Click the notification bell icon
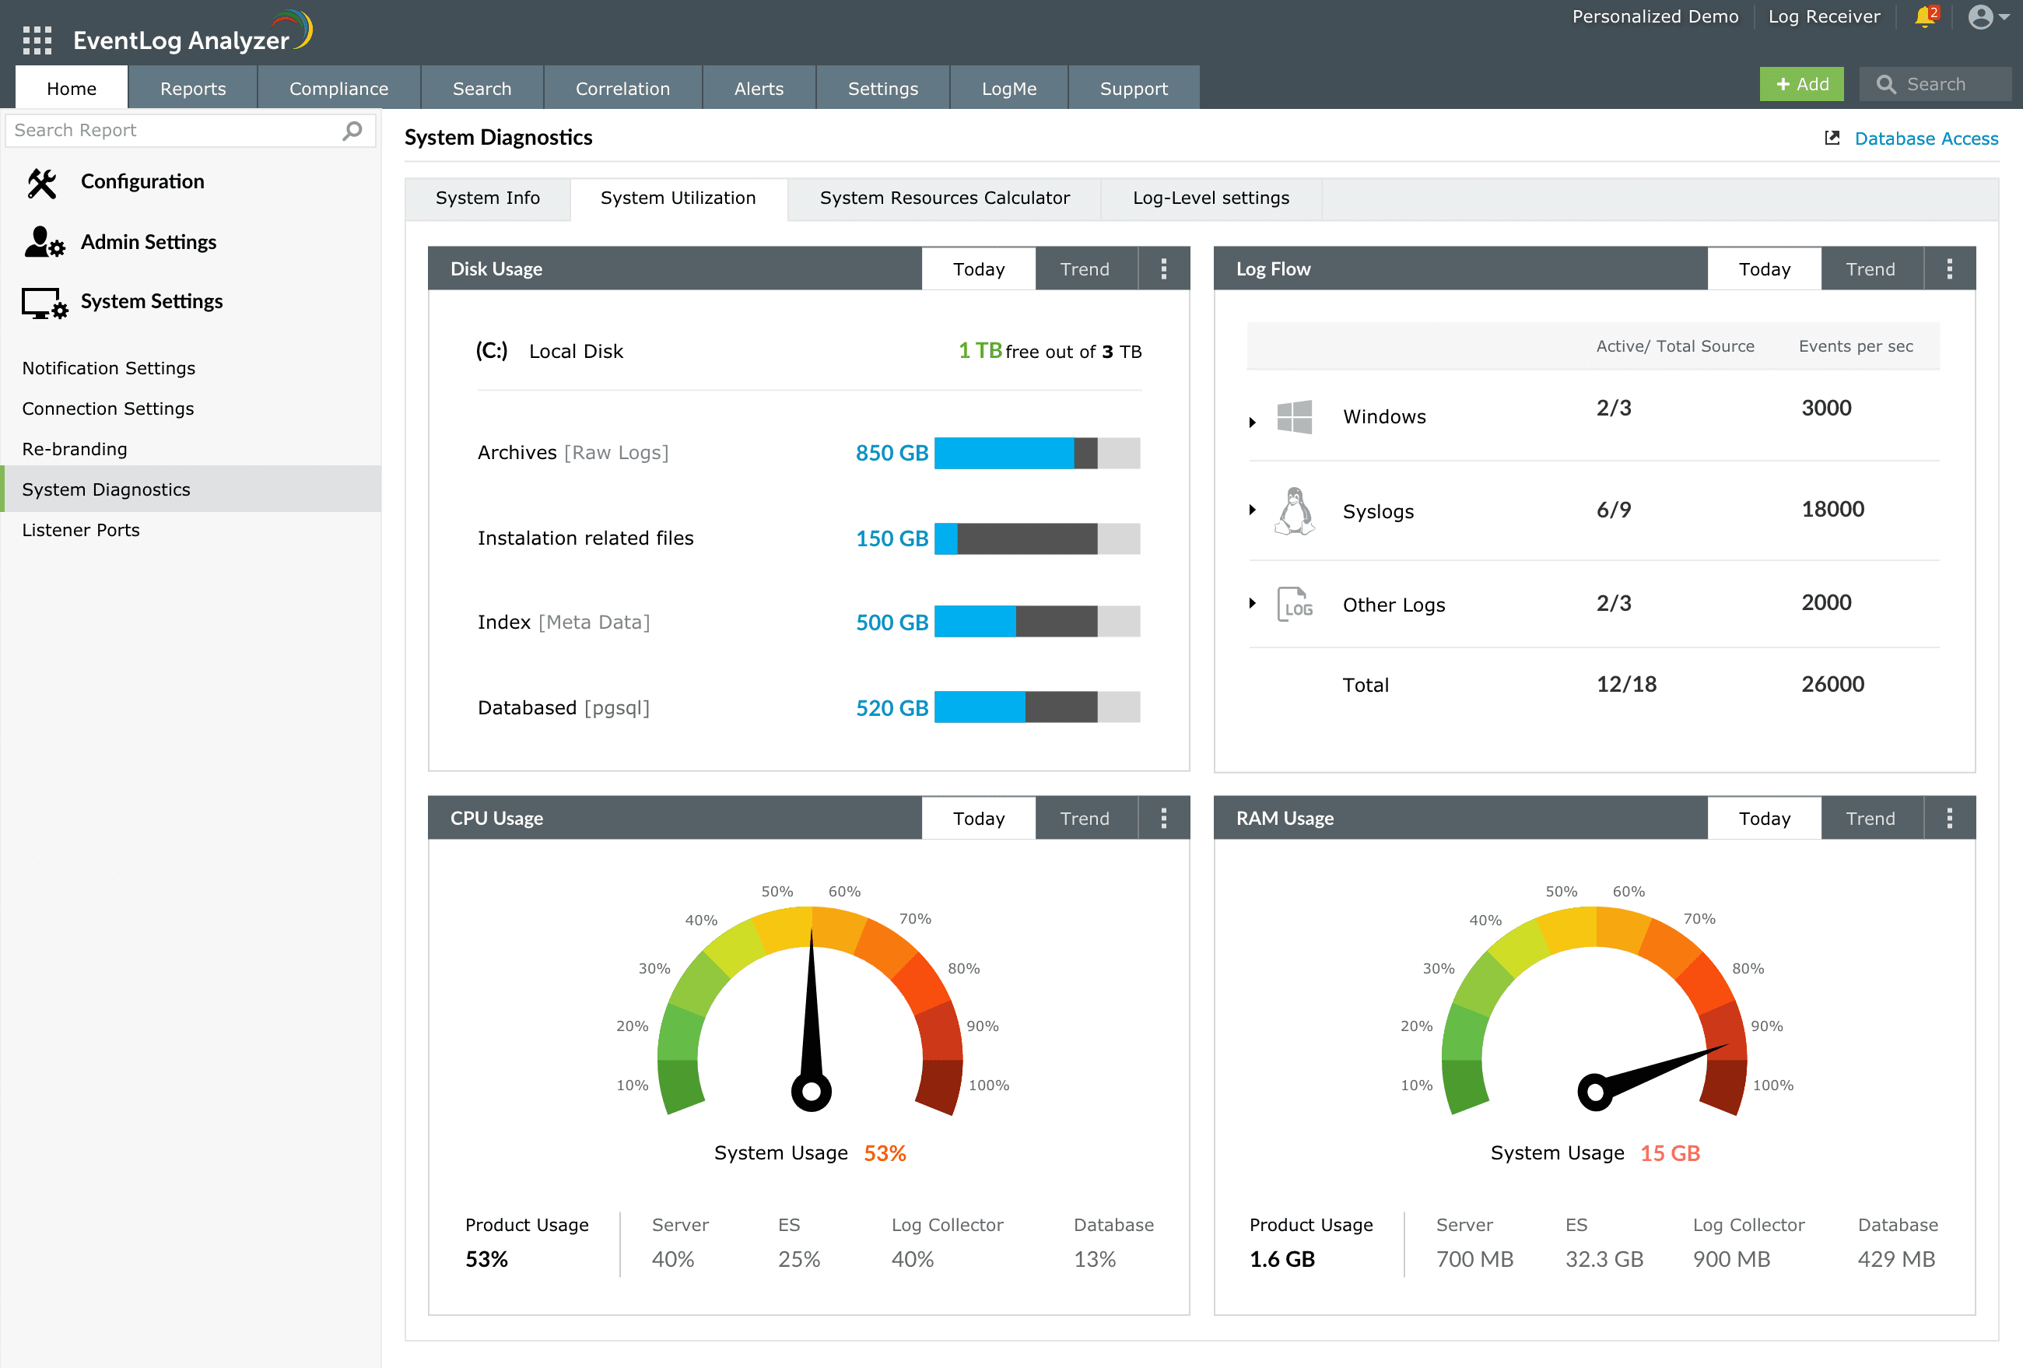Image resolution: width=2023 pixels, height=1368 pixels. 1925,17
